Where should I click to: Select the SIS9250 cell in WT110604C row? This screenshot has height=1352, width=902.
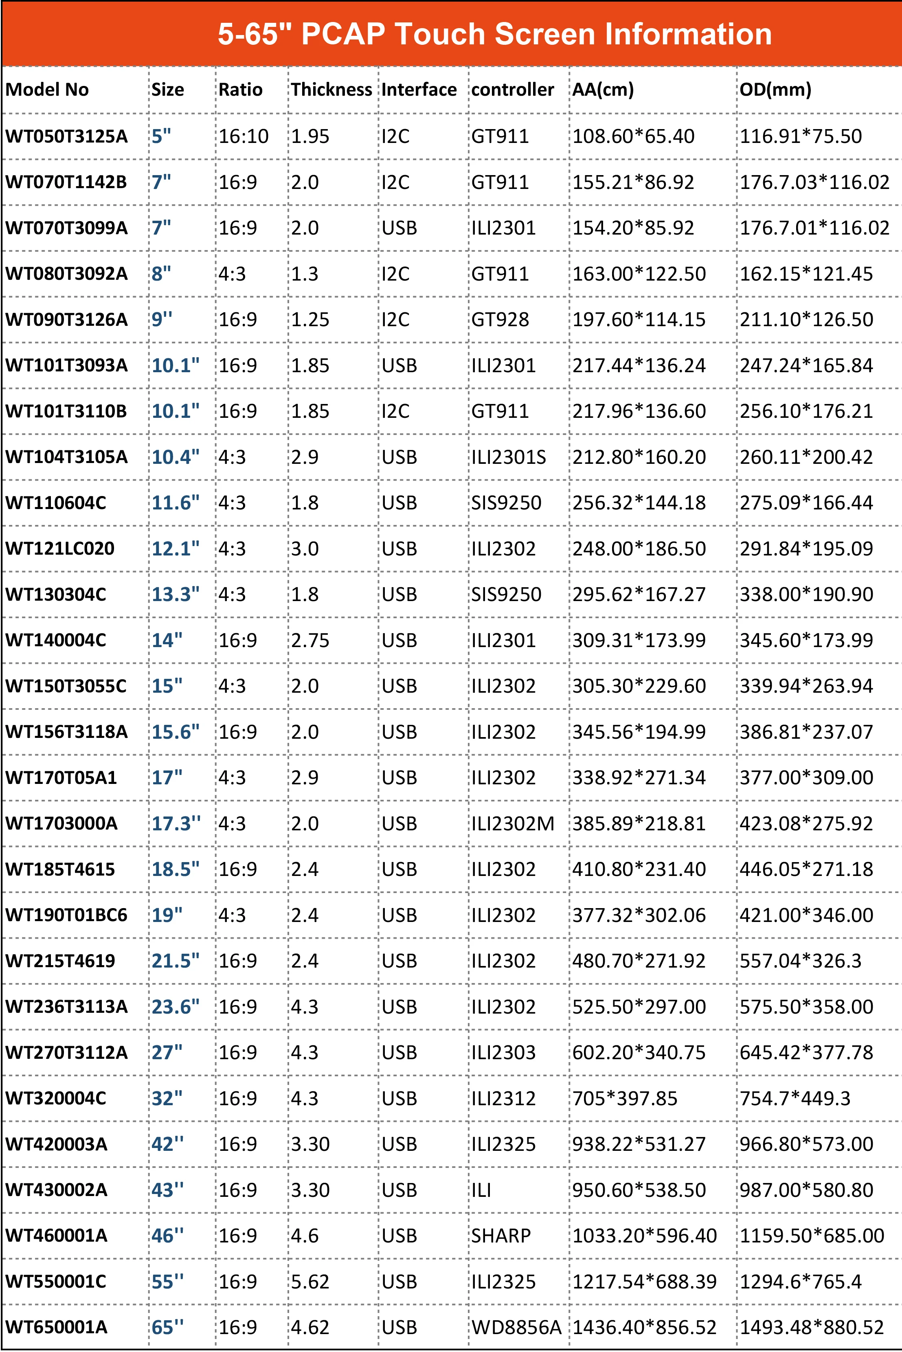[x=506, y=503]
